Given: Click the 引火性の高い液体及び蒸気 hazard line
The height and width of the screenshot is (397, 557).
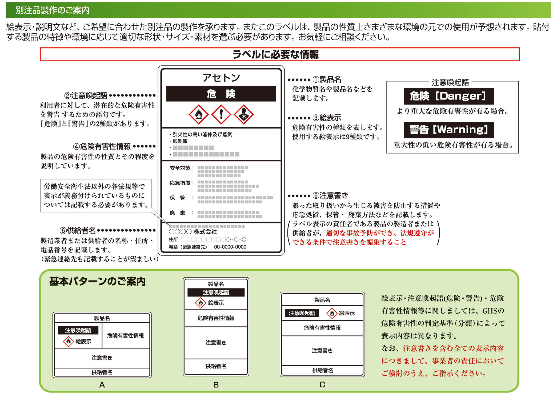Looking at the screenshot, I should click(x=201, y=134).
